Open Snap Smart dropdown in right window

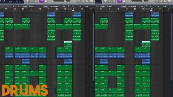114,6
